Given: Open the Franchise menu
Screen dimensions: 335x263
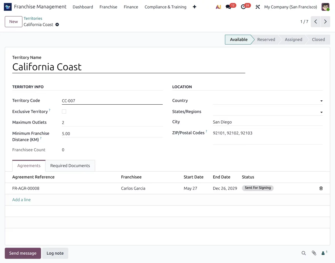Looking at the screenshot, I should [108, 7].
